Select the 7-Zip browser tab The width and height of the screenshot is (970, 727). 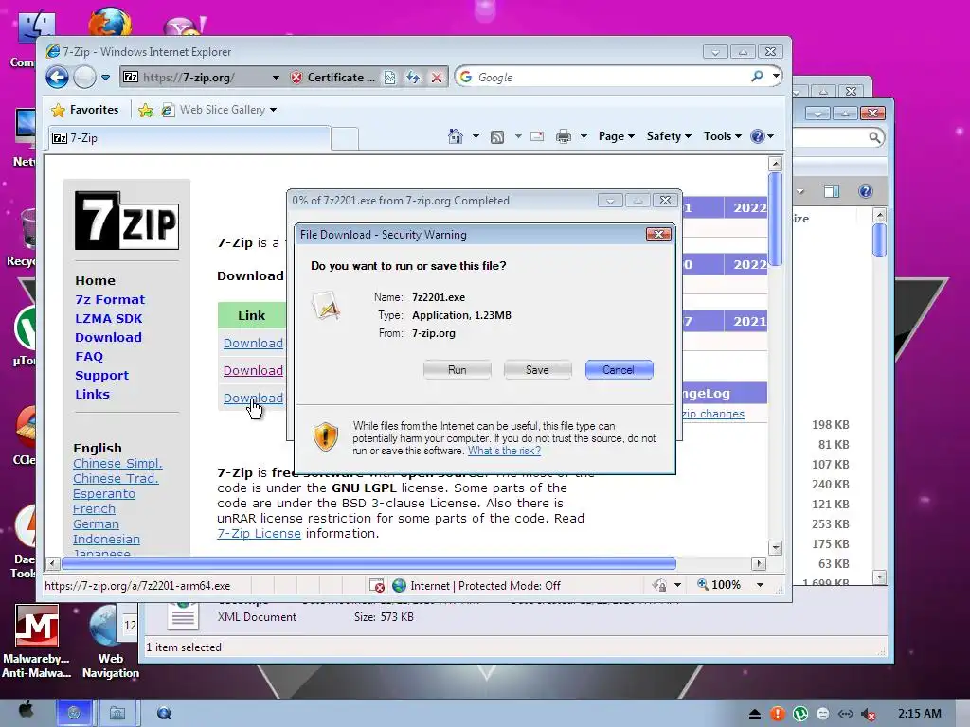pos(189,138)
